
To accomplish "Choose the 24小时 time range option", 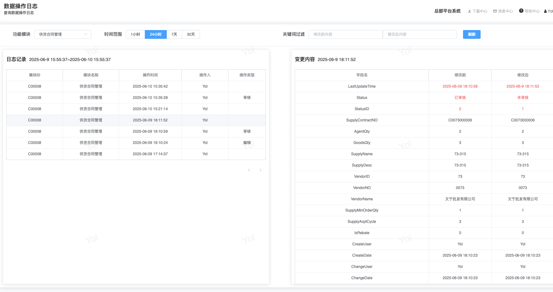I will click(156, 34).
